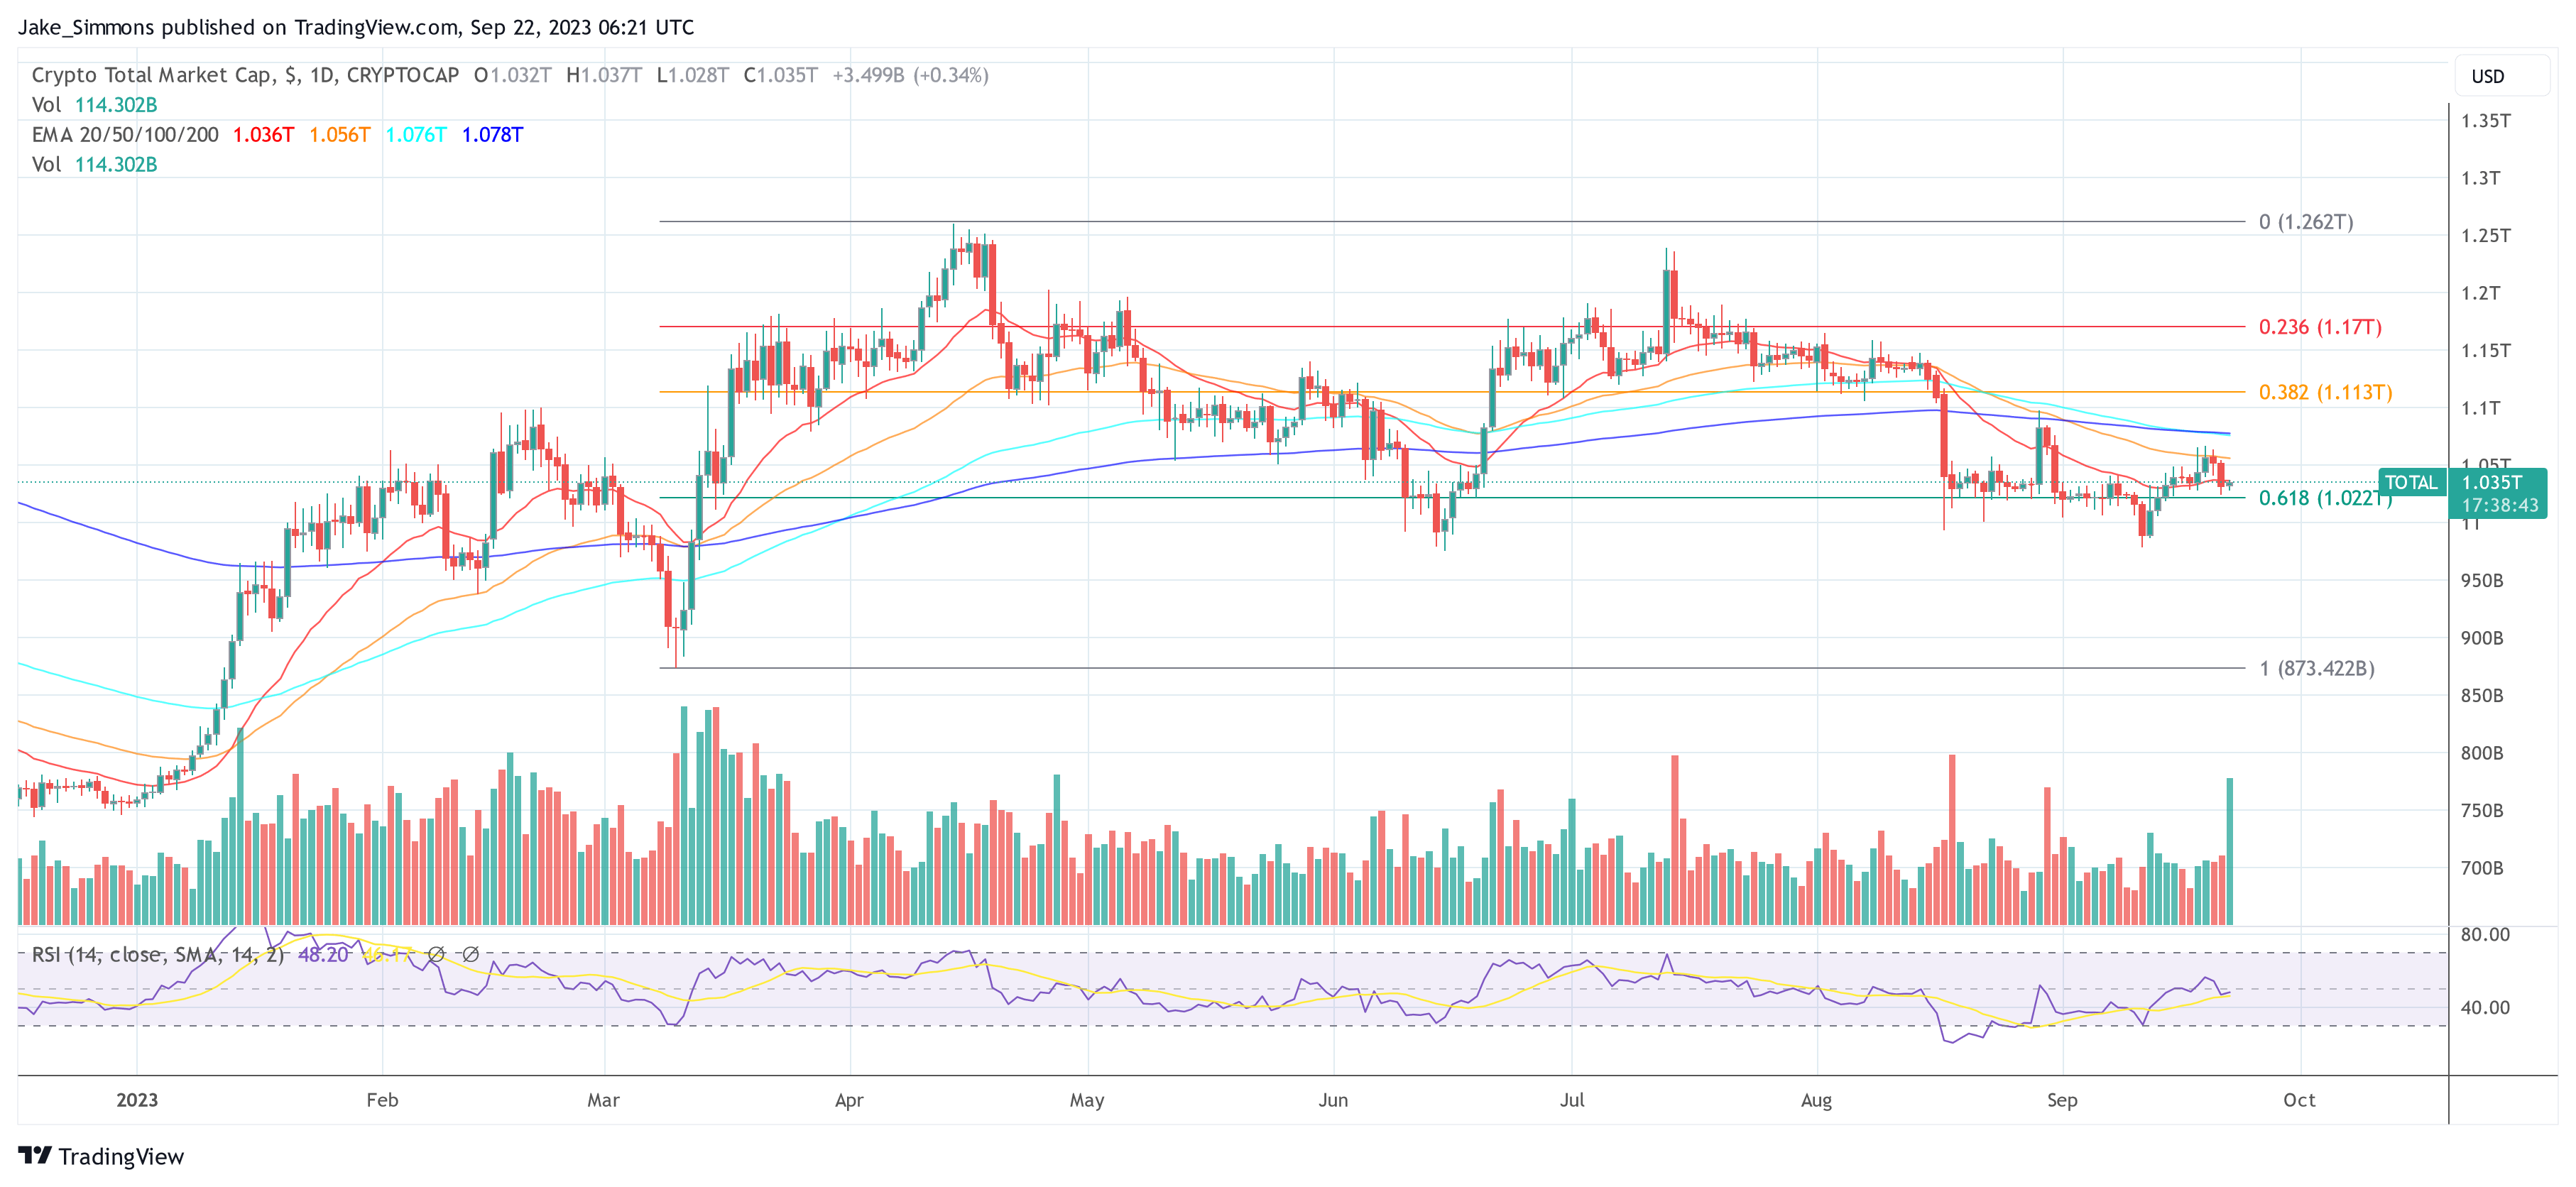Click the Fibonacci label 1 (873.422B)
Viewport: 2576px width, 1187px height.
pyautogui.click(x=2317, y=668)
